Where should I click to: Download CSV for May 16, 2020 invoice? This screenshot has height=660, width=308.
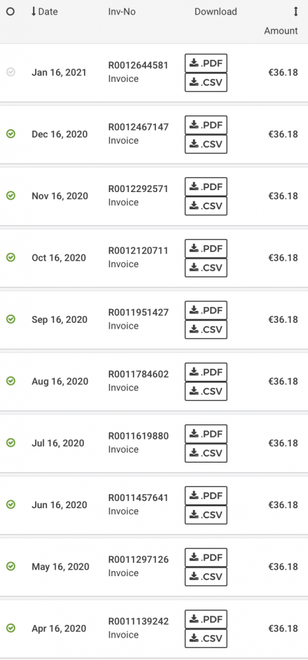click(206, 577)
